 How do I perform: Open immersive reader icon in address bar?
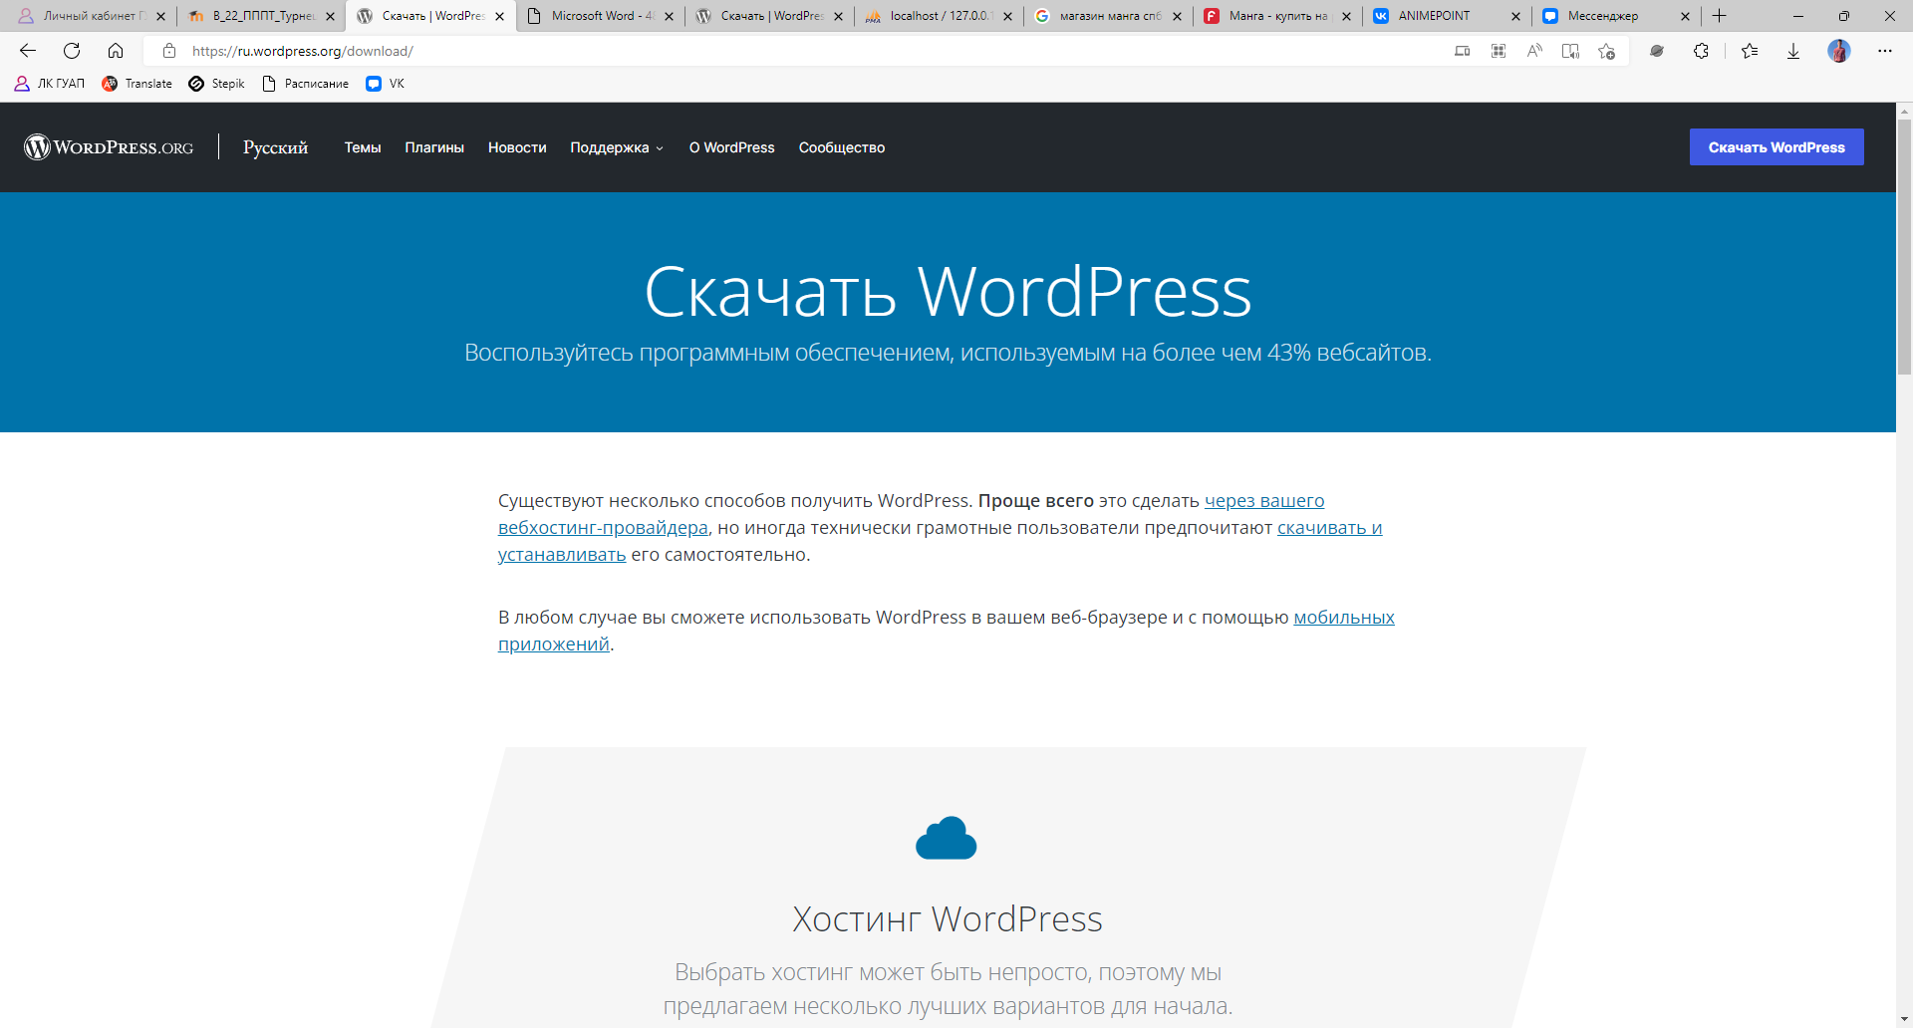coord(1570,51)
